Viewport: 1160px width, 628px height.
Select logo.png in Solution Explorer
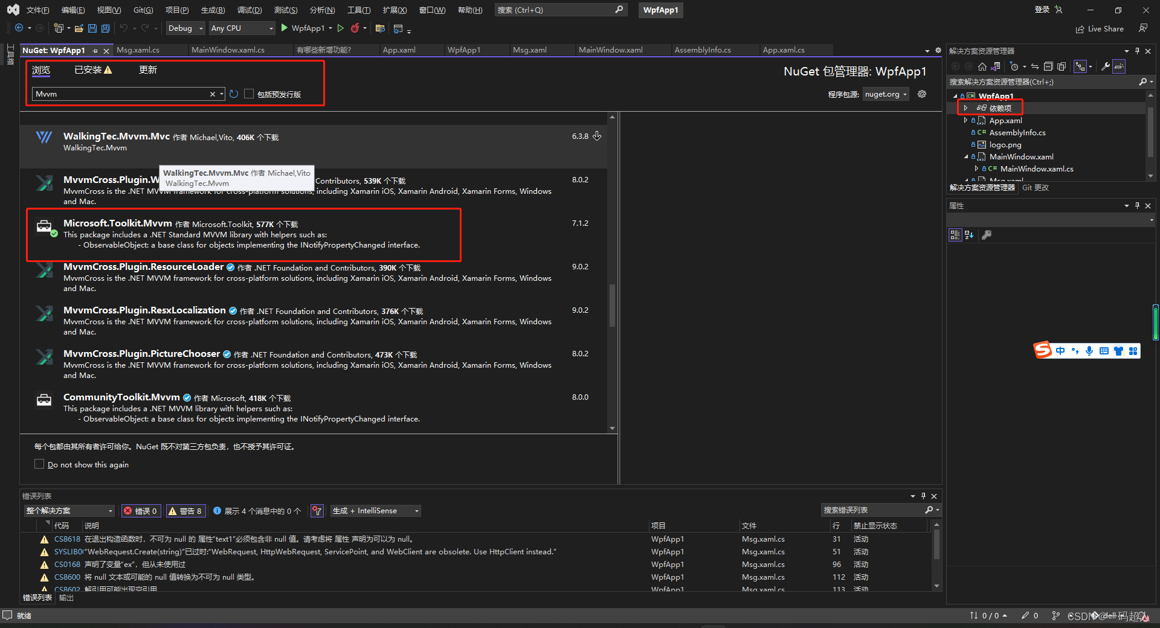coord(1005,144)
